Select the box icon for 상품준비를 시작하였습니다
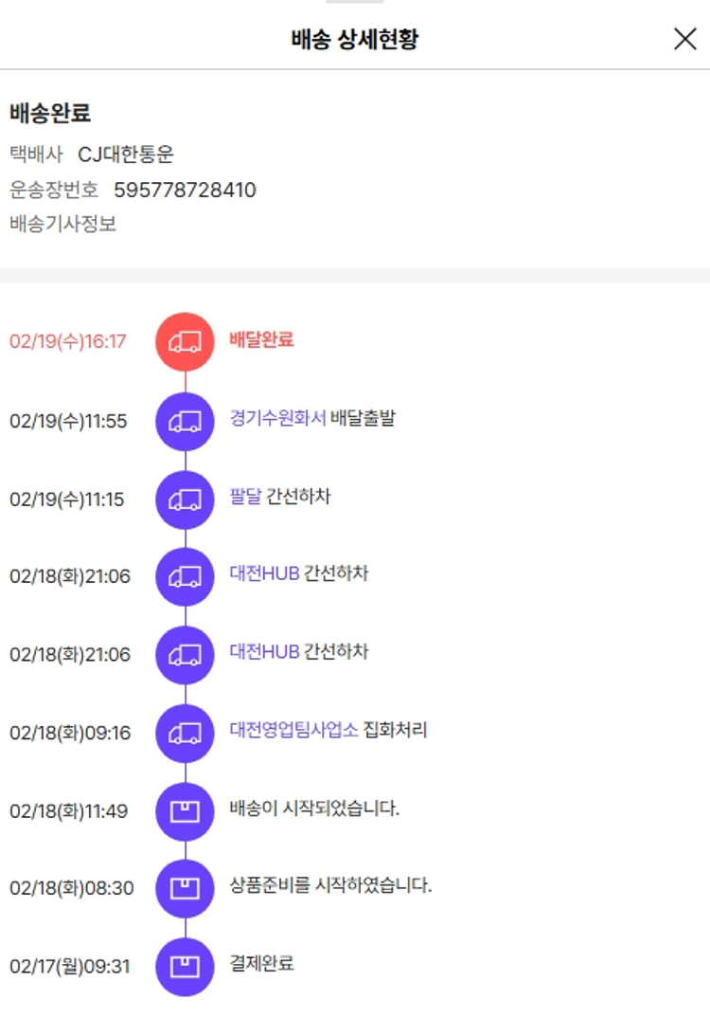The height and width of the screenshot is (1018, 710). click(185, 888)
